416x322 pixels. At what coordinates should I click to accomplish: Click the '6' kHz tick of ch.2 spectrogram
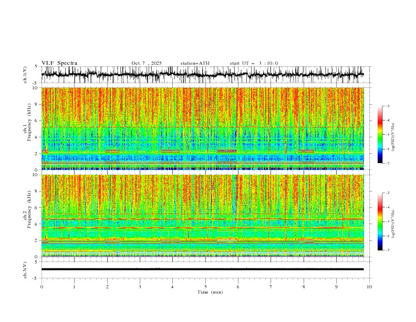coord(37,208)
